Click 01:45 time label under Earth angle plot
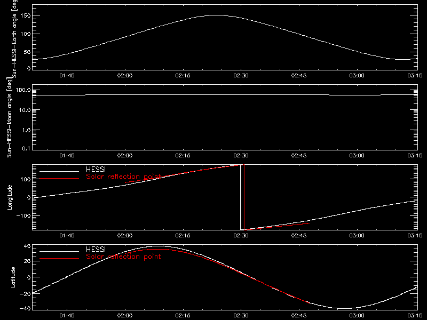 pyautogui.click(x=67, y=76)
